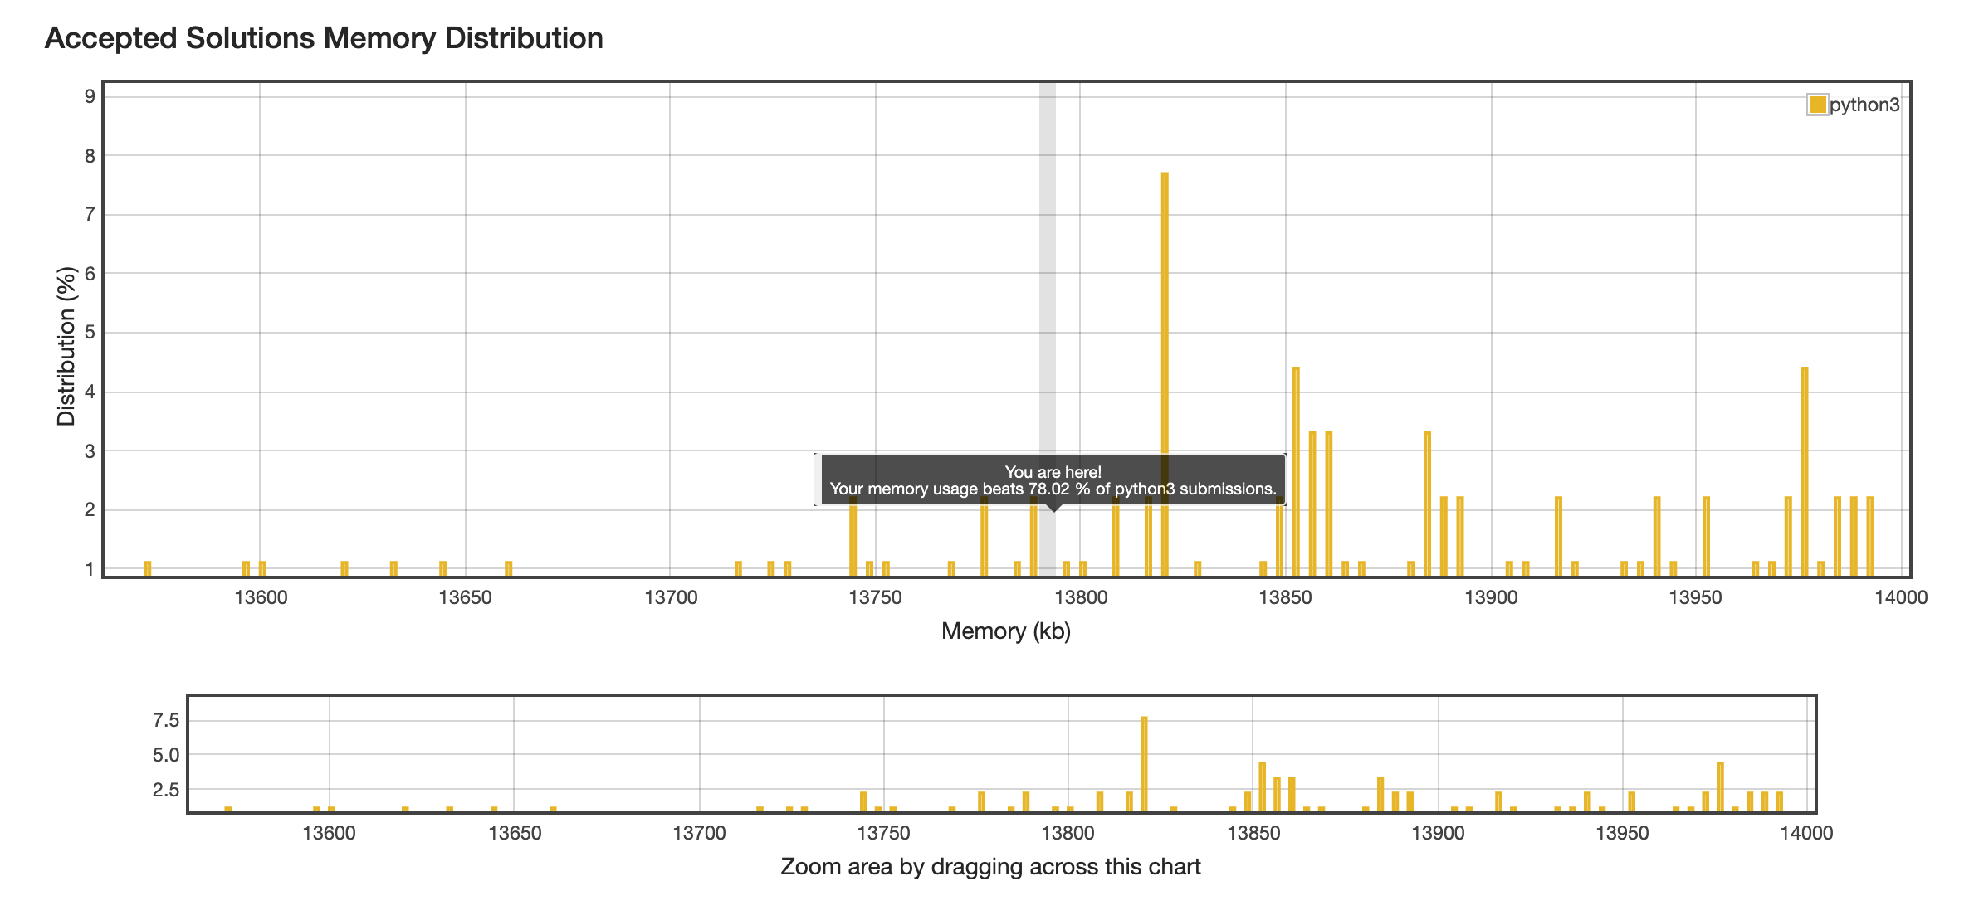Click the tallest bar in the overview chart
1974x901 pixels.
pos(1144,763)
